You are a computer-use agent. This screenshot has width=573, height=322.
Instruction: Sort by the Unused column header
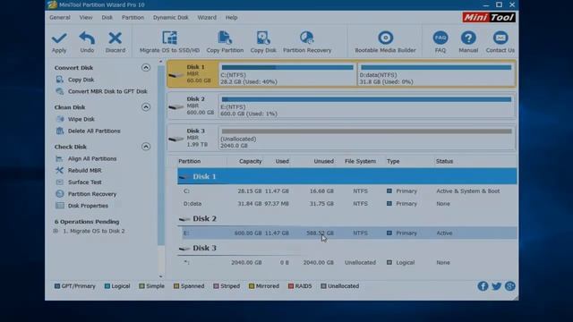point(323,161)
